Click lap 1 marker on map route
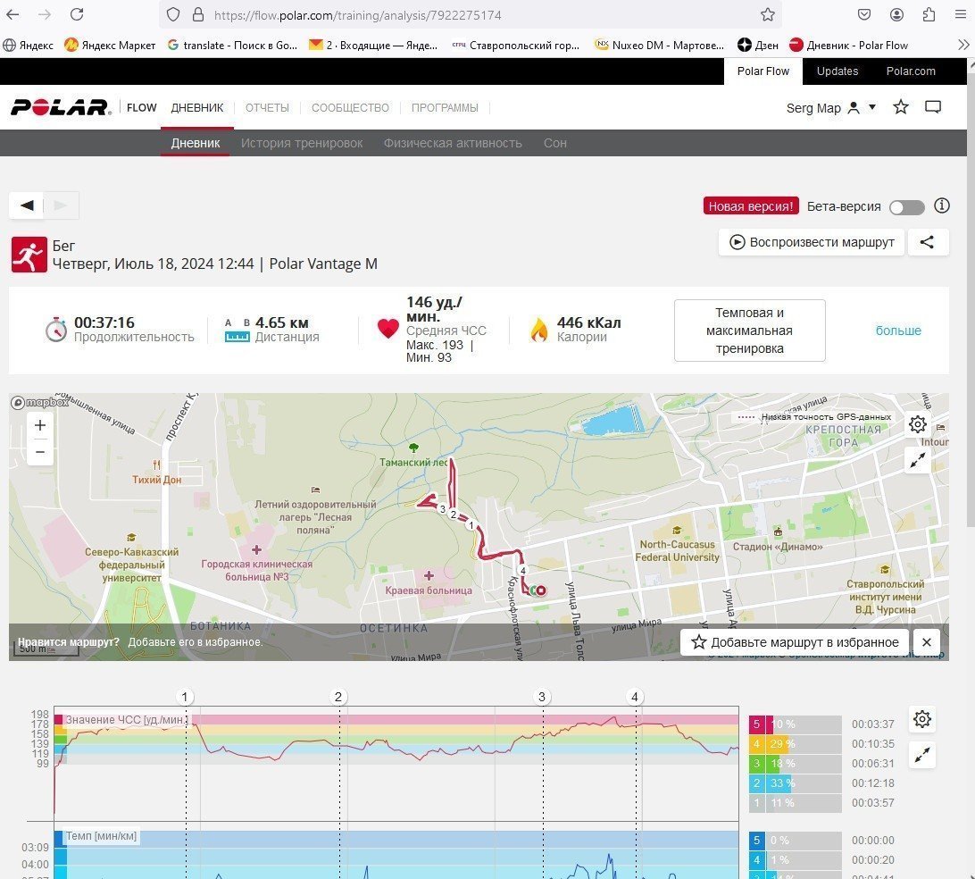Screen dimensions: 975x879 point(471,525)
